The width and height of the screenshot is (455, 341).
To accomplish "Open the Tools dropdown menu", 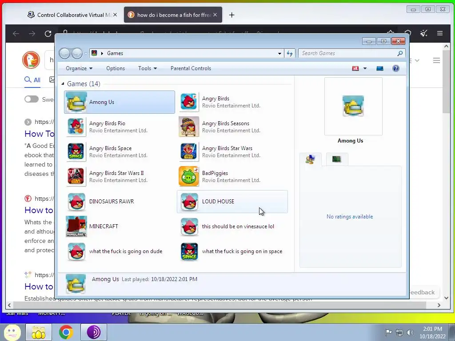I will 148,68.
